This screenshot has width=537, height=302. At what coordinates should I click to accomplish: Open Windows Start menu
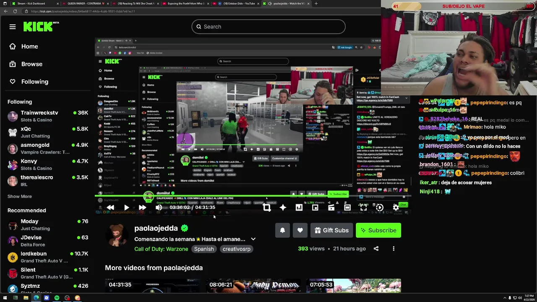(x=5, y=298)
